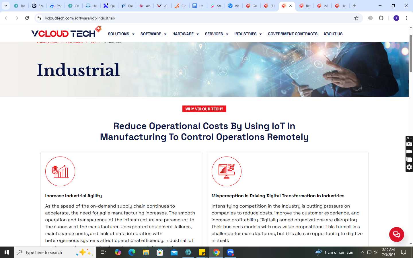Open the Chrome extensions puzzle icon
The height and width of the screenshot is (258, 413).
[381, 18]
